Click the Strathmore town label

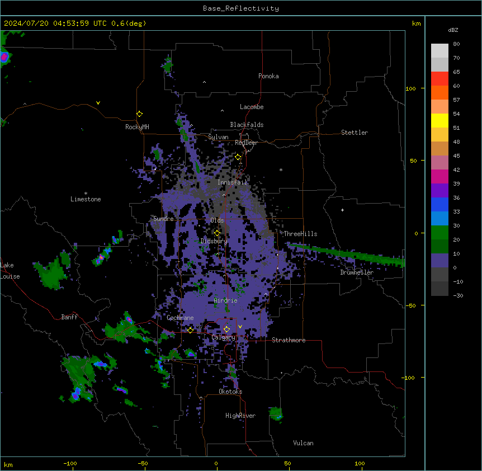click(x=289, y=340)
